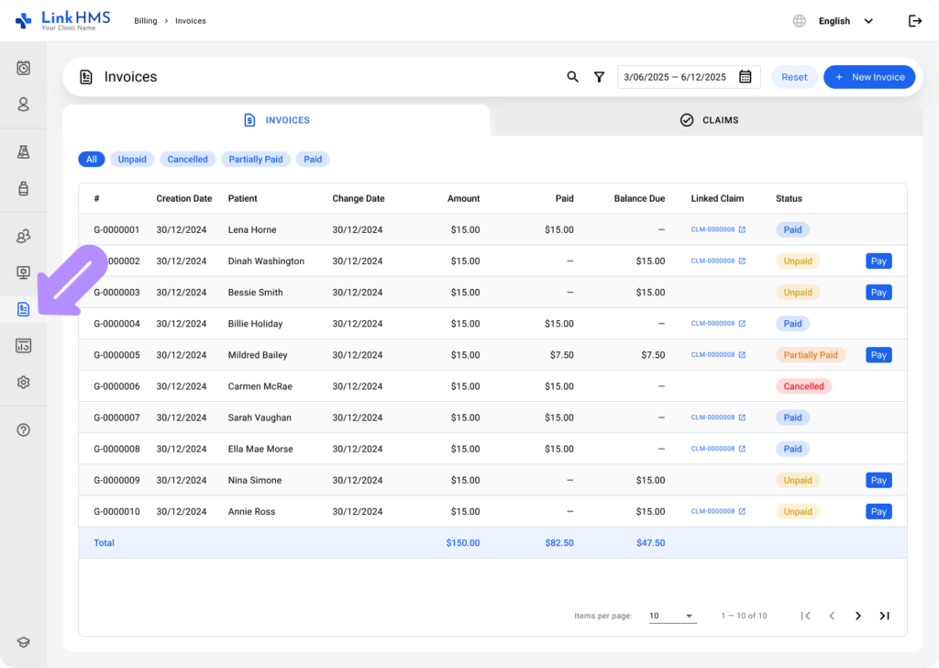Switch to the Claims tab
Screen dimensions: 939x668
[709, 120]
